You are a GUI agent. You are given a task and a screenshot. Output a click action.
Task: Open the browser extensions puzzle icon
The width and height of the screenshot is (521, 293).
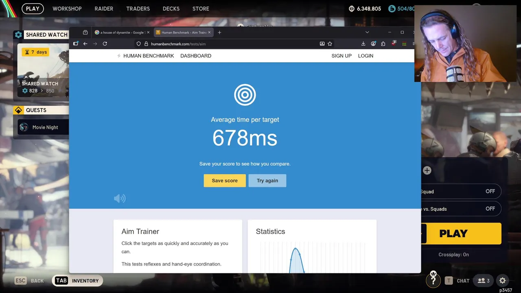383,44
